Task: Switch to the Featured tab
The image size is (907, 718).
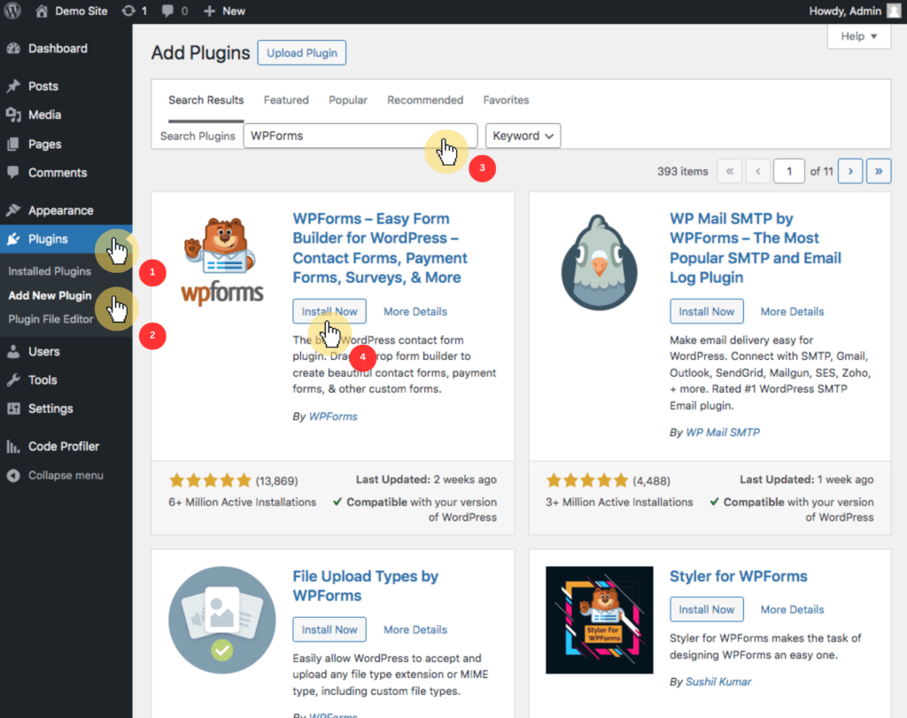Action: [x=286, y=100]
